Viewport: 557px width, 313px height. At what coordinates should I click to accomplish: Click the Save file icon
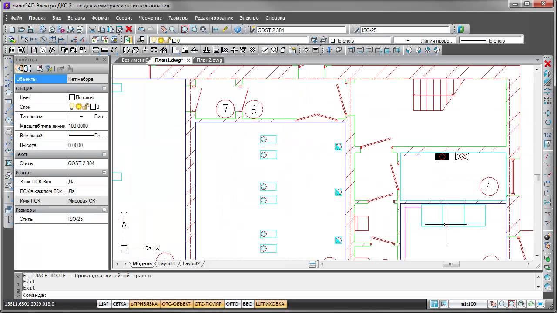(30, 30)
